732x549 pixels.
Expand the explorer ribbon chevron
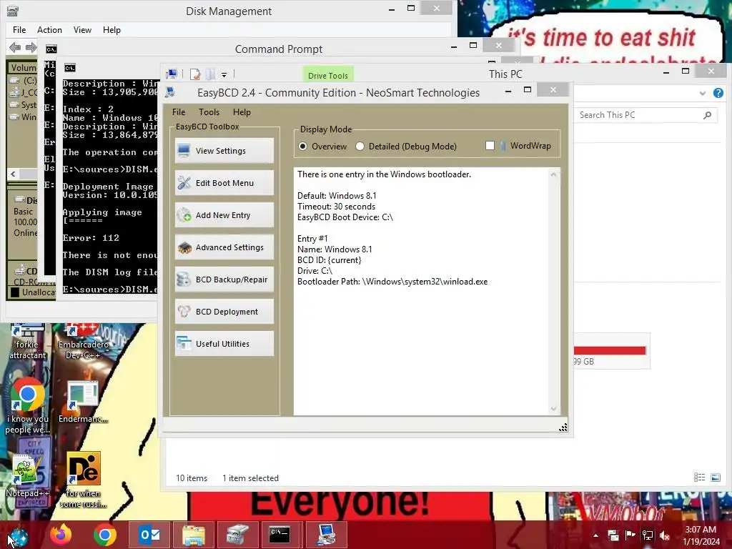pyautogui.click(x=702, y=94)
